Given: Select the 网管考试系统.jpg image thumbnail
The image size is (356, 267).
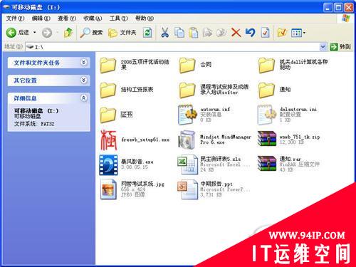Looking at the screenshot, I should (x=109, y=189).
